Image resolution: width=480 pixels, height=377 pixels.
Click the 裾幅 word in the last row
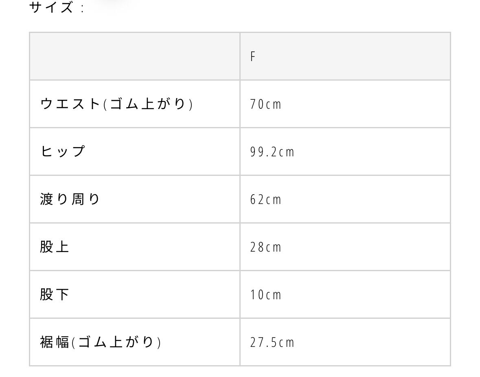[55, 342]
